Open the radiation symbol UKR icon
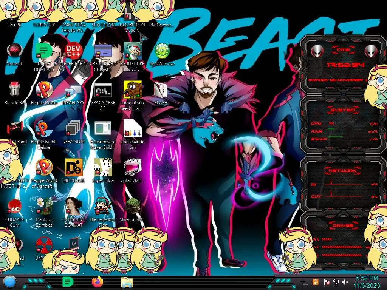This screenshot has width=387, height=290. point(43,245)
